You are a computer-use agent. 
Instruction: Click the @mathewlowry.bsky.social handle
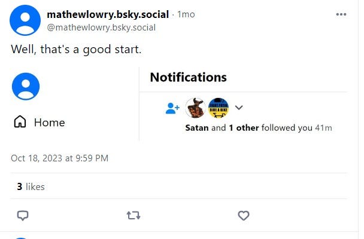[x=101, y=27]
